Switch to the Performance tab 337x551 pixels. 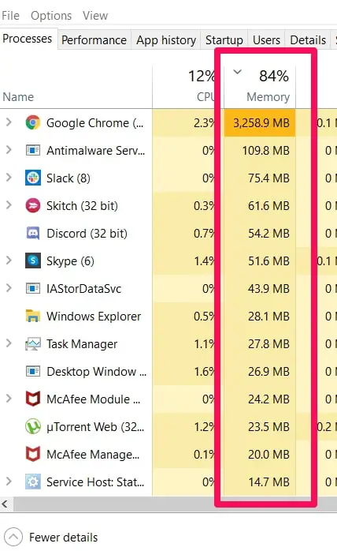[x=94, y=40]
